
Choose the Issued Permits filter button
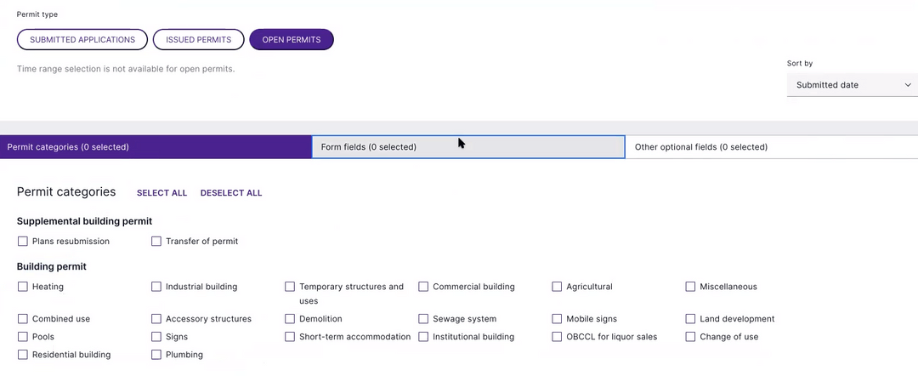[x=199, y=40]
